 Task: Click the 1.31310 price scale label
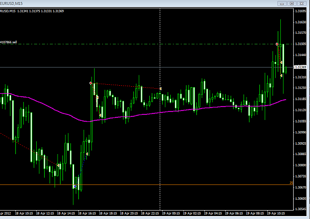point(301,77)
